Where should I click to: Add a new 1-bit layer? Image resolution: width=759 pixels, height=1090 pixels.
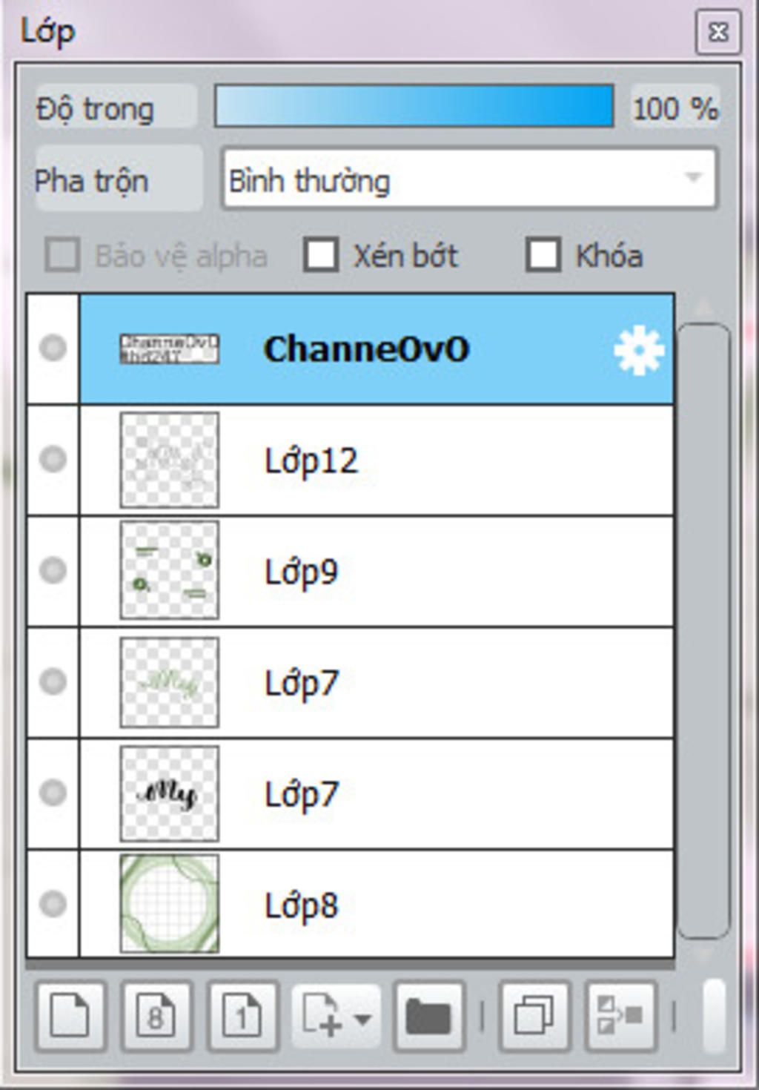(243, 1015)
